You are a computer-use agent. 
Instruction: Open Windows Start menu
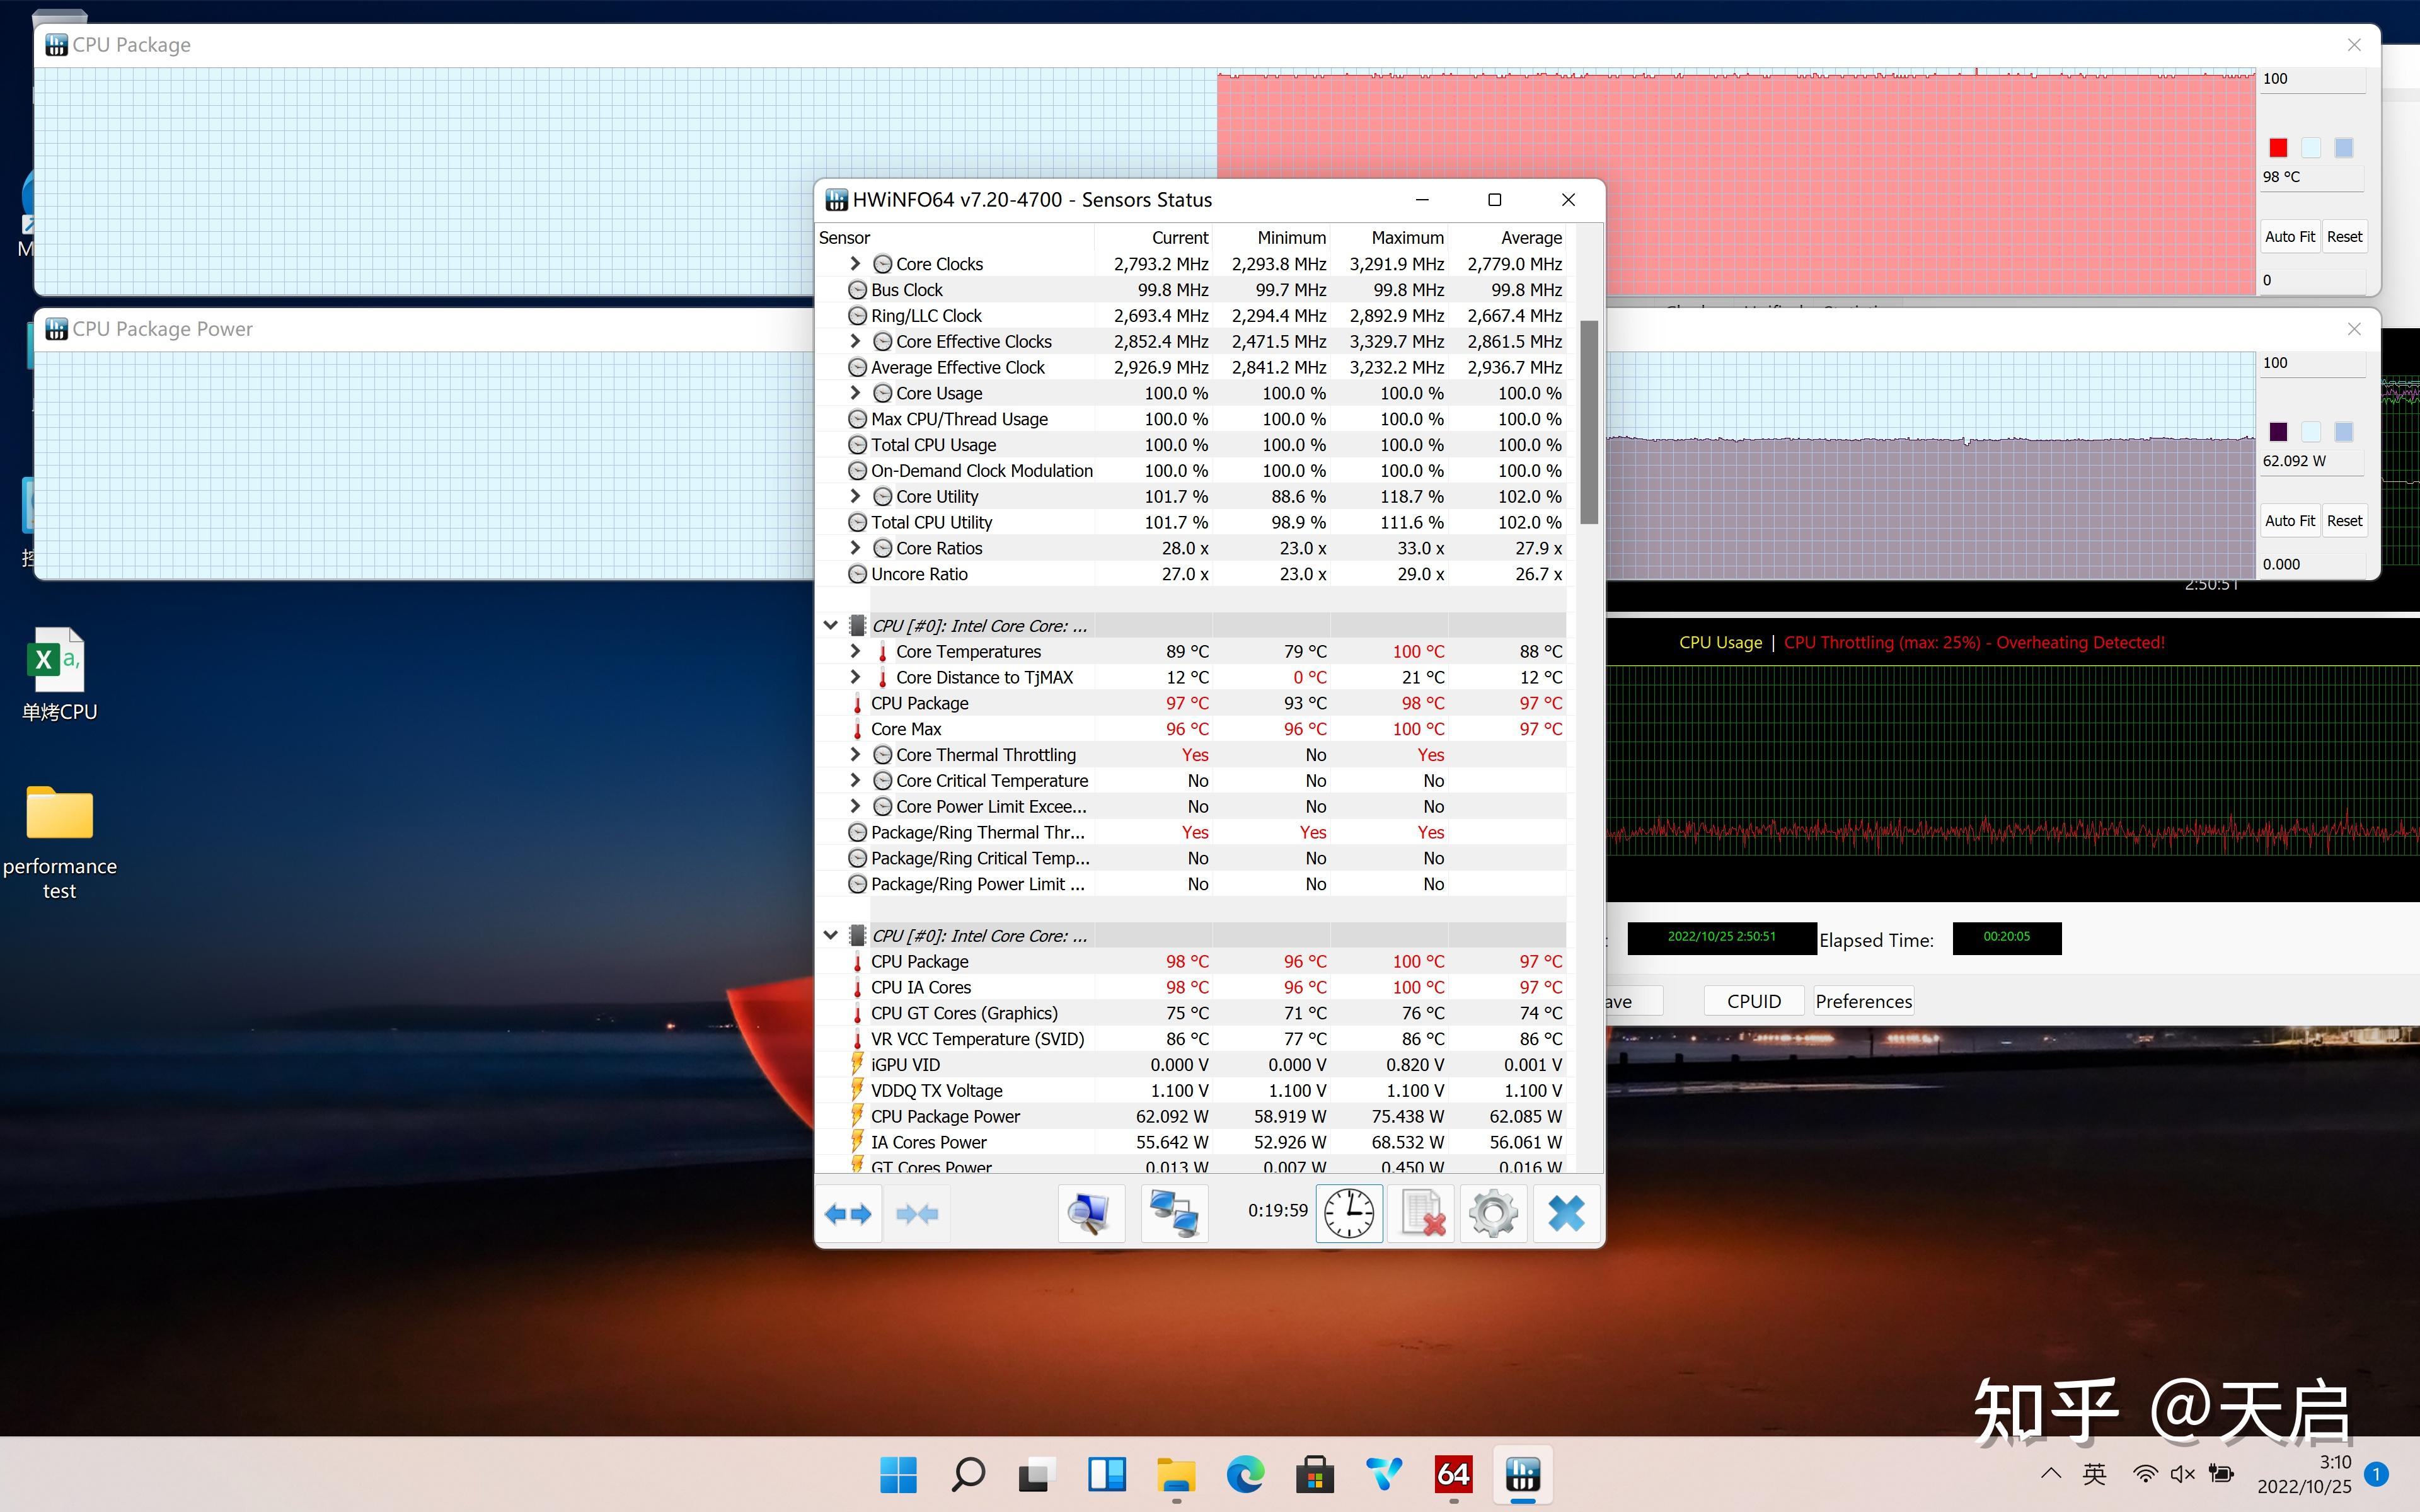tap(898, 1474)
